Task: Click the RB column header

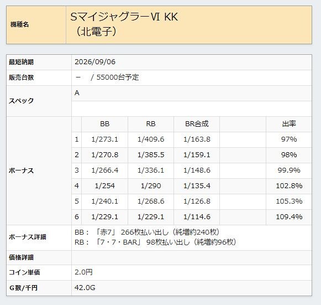Action: tap(151, 124)
